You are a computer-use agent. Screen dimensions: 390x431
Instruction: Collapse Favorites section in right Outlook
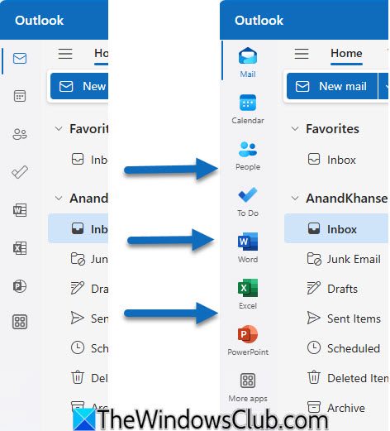[295, 128]
